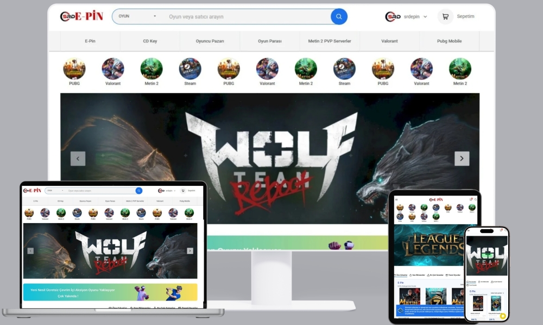Open the Metin2 6000 EP product on the phone
543x325 pixels.
(478, 304)
